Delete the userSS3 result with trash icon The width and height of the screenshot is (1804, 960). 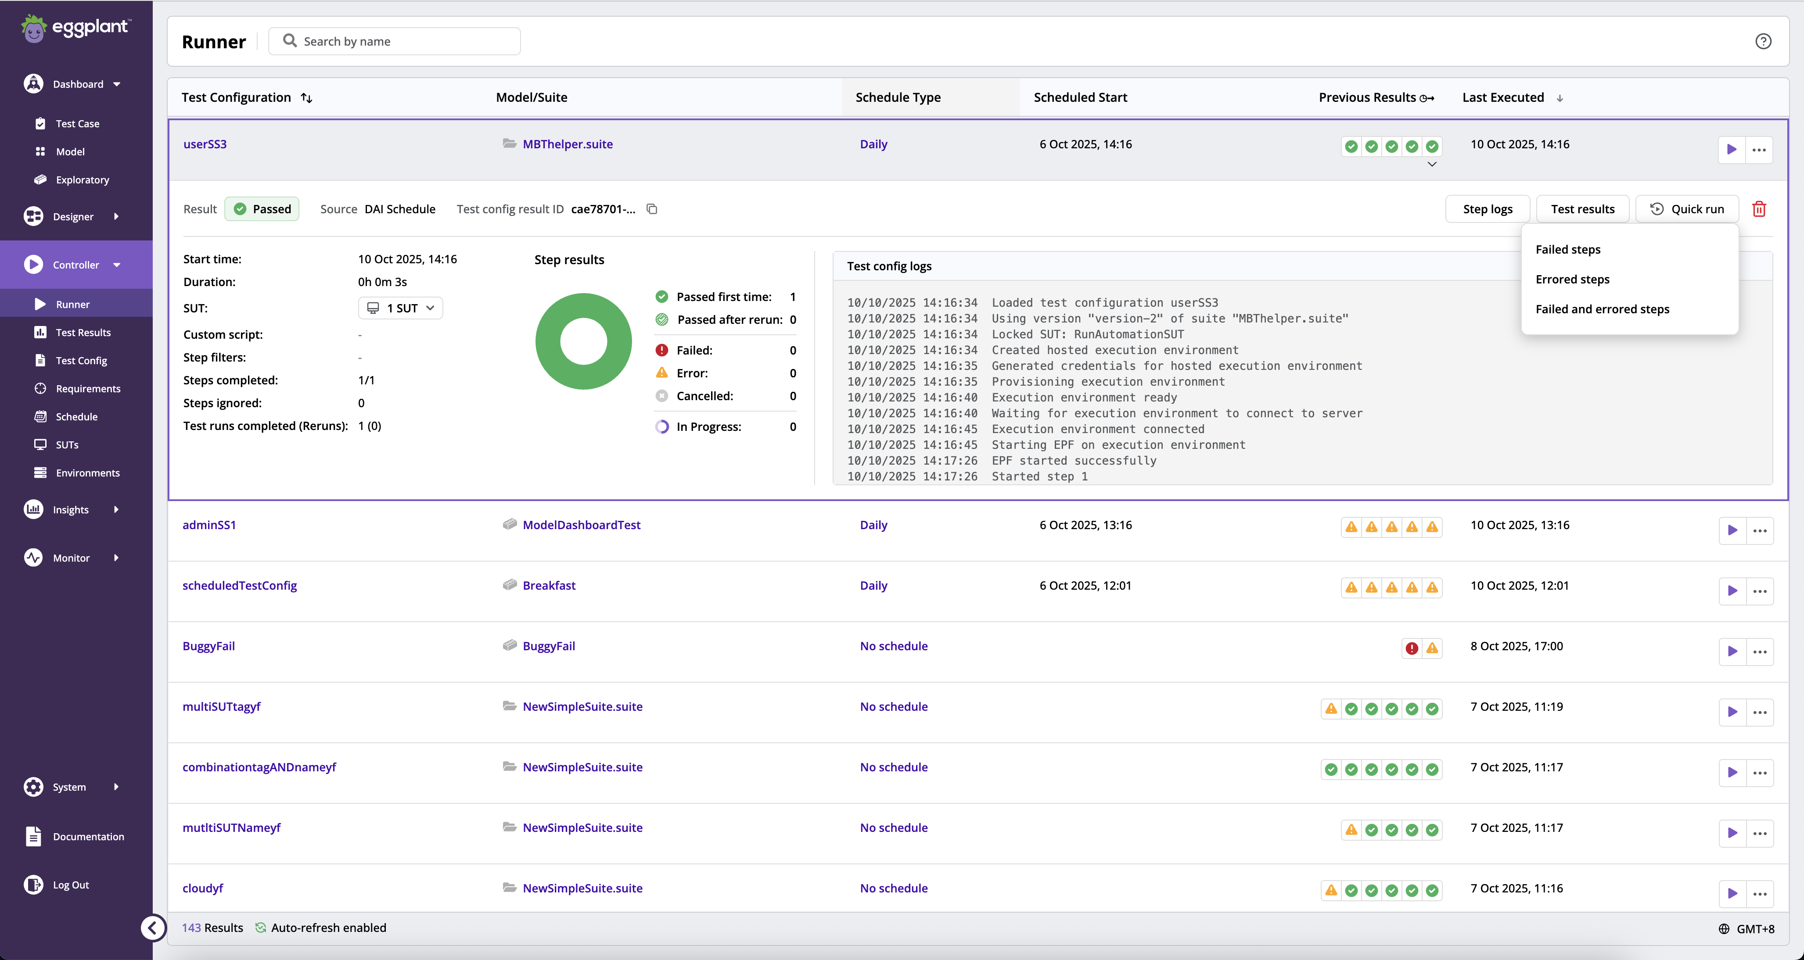click(x=1758, y=209)
